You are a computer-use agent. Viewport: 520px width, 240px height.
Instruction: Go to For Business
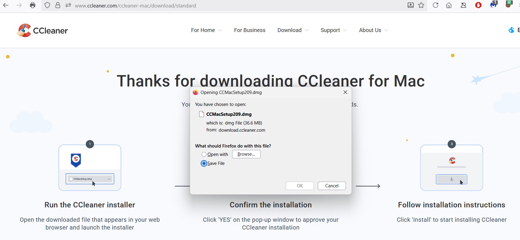(250, 30)
